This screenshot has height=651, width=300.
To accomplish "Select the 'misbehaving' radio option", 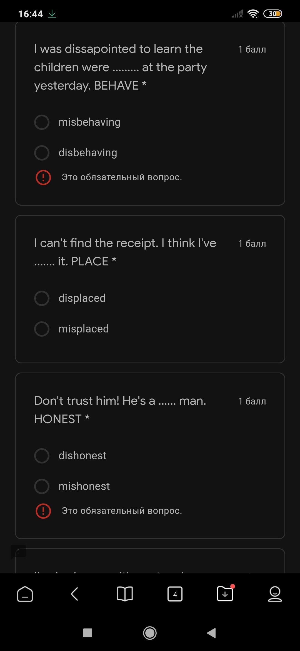I will coord(42,122).
